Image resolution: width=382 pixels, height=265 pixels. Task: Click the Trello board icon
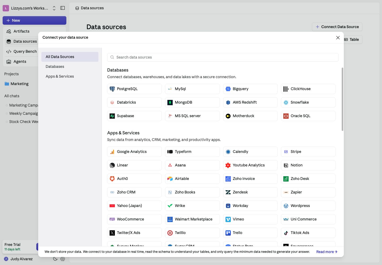pos(228,233)
